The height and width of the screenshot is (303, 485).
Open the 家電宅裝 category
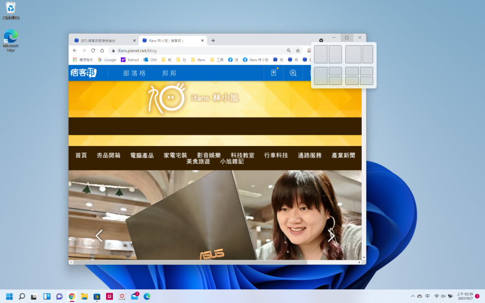175,155
